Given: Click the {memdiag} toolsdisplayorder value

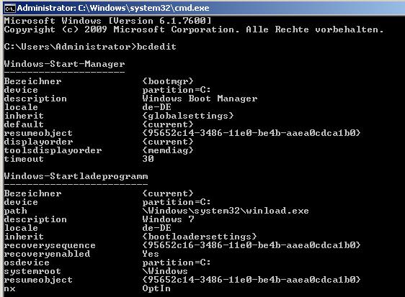Looking at the screenshot, I should (x=168, y=150).
